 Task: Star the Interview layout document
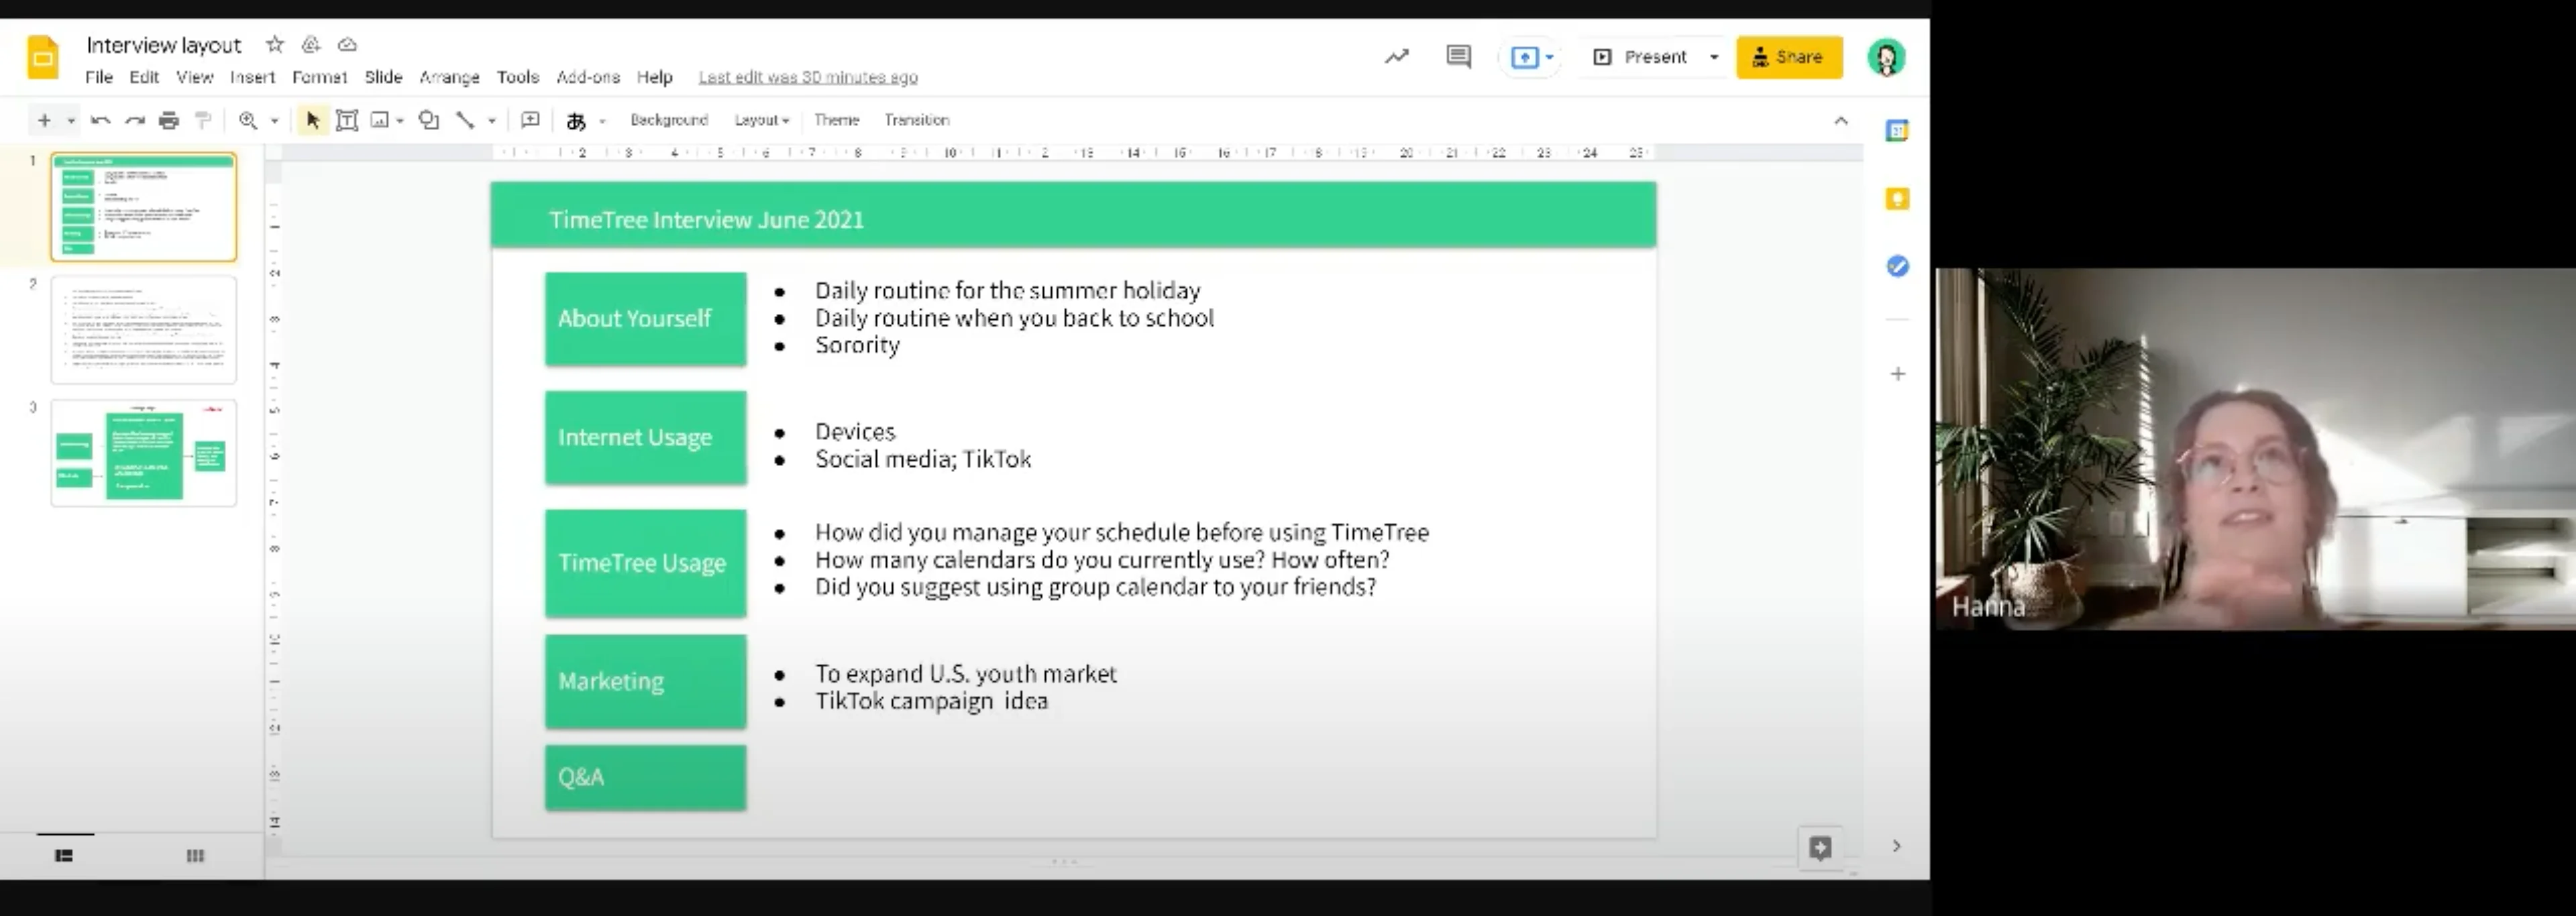[275, 45]
